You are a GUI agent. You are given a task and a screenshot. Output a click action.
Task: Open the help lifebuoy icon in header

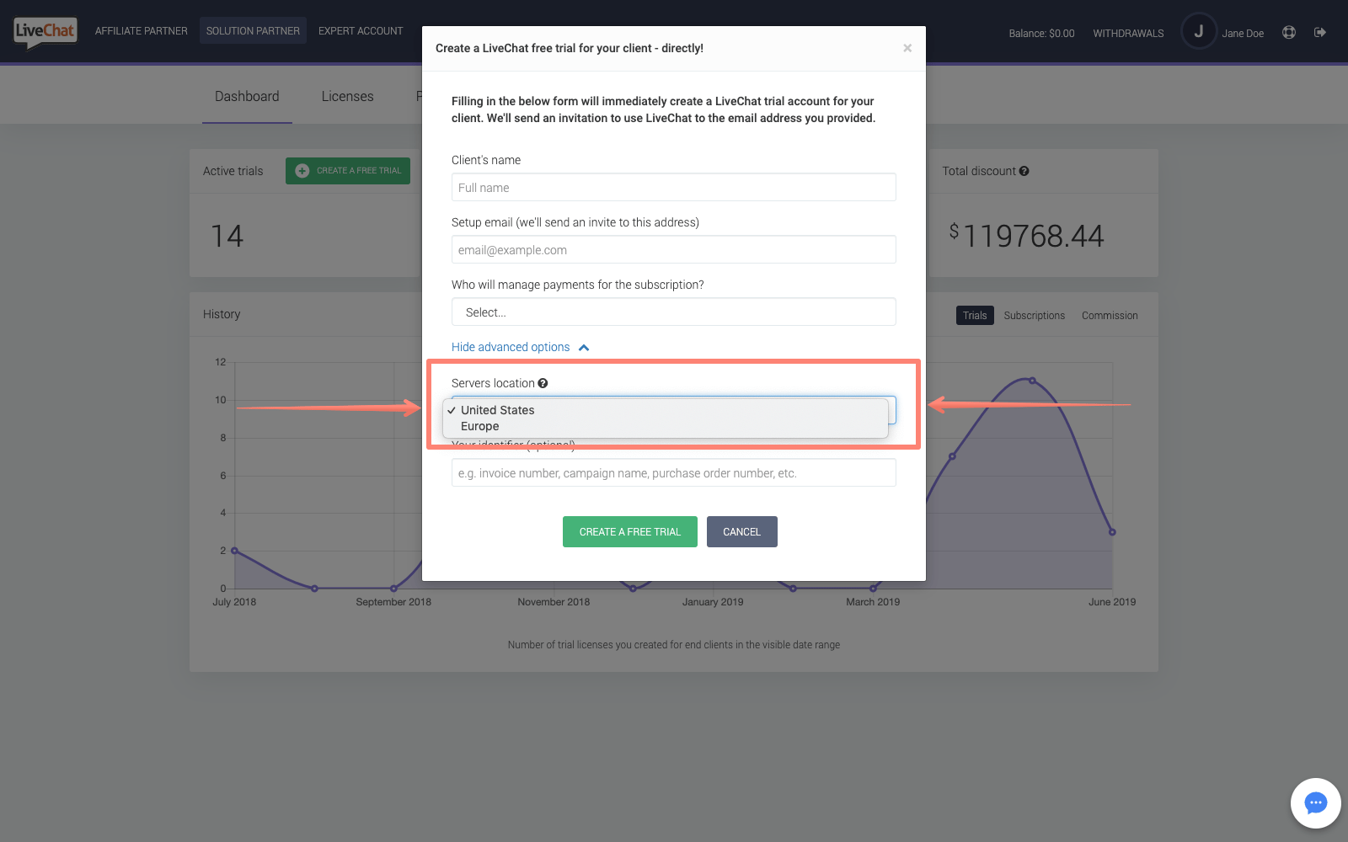(x=1289, y=32)
